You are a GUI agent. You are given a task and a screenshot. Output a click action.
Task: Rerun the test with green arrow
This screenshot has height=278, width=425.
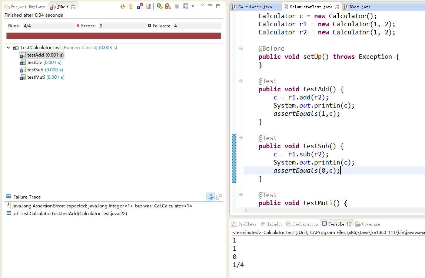coord(160,7)
